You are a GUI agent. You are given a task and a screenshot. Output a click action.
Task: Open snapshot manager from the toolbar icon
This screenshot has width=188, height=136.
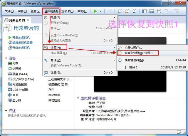134,11
